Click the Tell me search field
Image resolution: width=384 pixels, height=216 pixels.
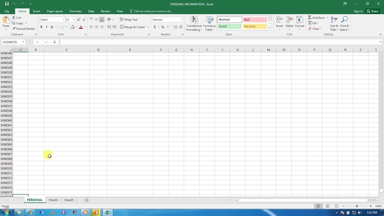point(153,11)
